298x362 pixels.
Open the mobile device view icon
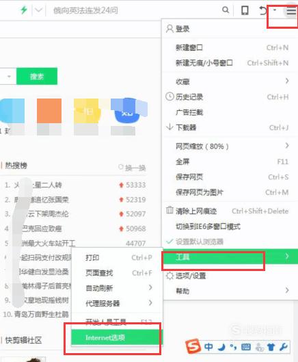(x=245, y=10)
